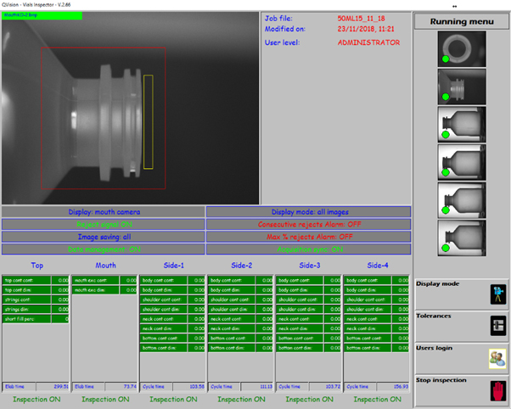Toggle the Reject signal ON field

[x=103, y=225]
